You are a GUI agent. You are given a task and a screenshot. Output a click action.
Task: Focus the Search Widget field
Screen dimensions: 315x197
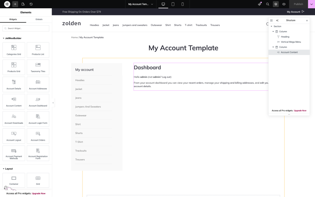coord(26,28)
